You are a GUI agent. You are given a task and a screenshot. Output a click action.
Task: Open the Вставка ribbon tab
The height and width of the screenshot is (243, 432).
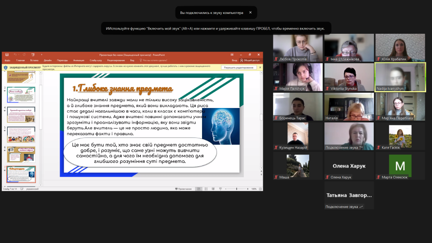pos(34,60)
